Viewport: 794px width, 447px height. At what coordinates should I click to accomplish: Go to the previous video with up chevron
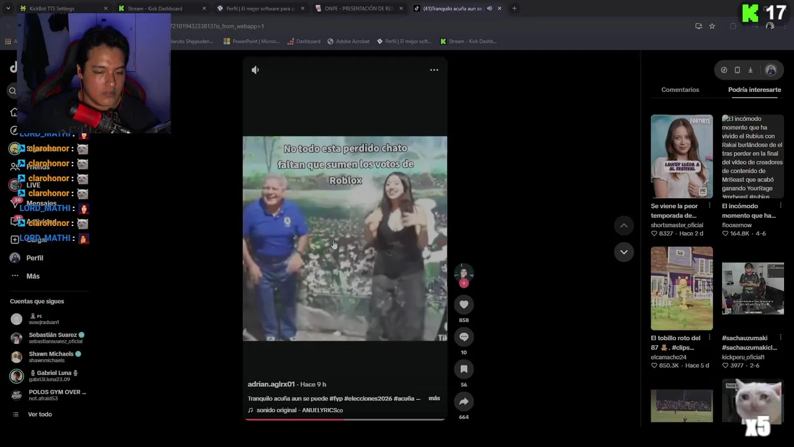[624, 225]
